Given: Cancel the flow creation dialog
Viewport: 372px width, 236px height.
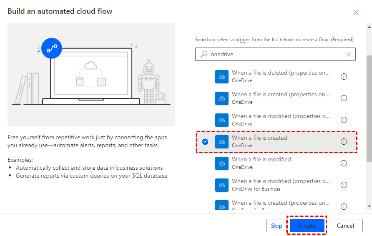Looking at the screenshot, I should tap(345, 226).
